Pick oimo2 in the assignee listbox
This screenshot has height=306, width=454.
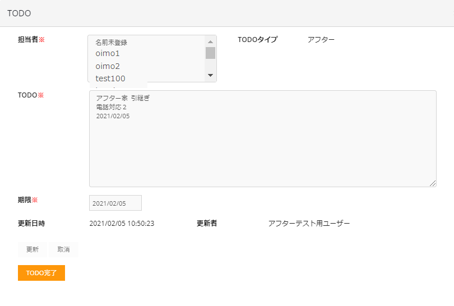coord(108,66)
